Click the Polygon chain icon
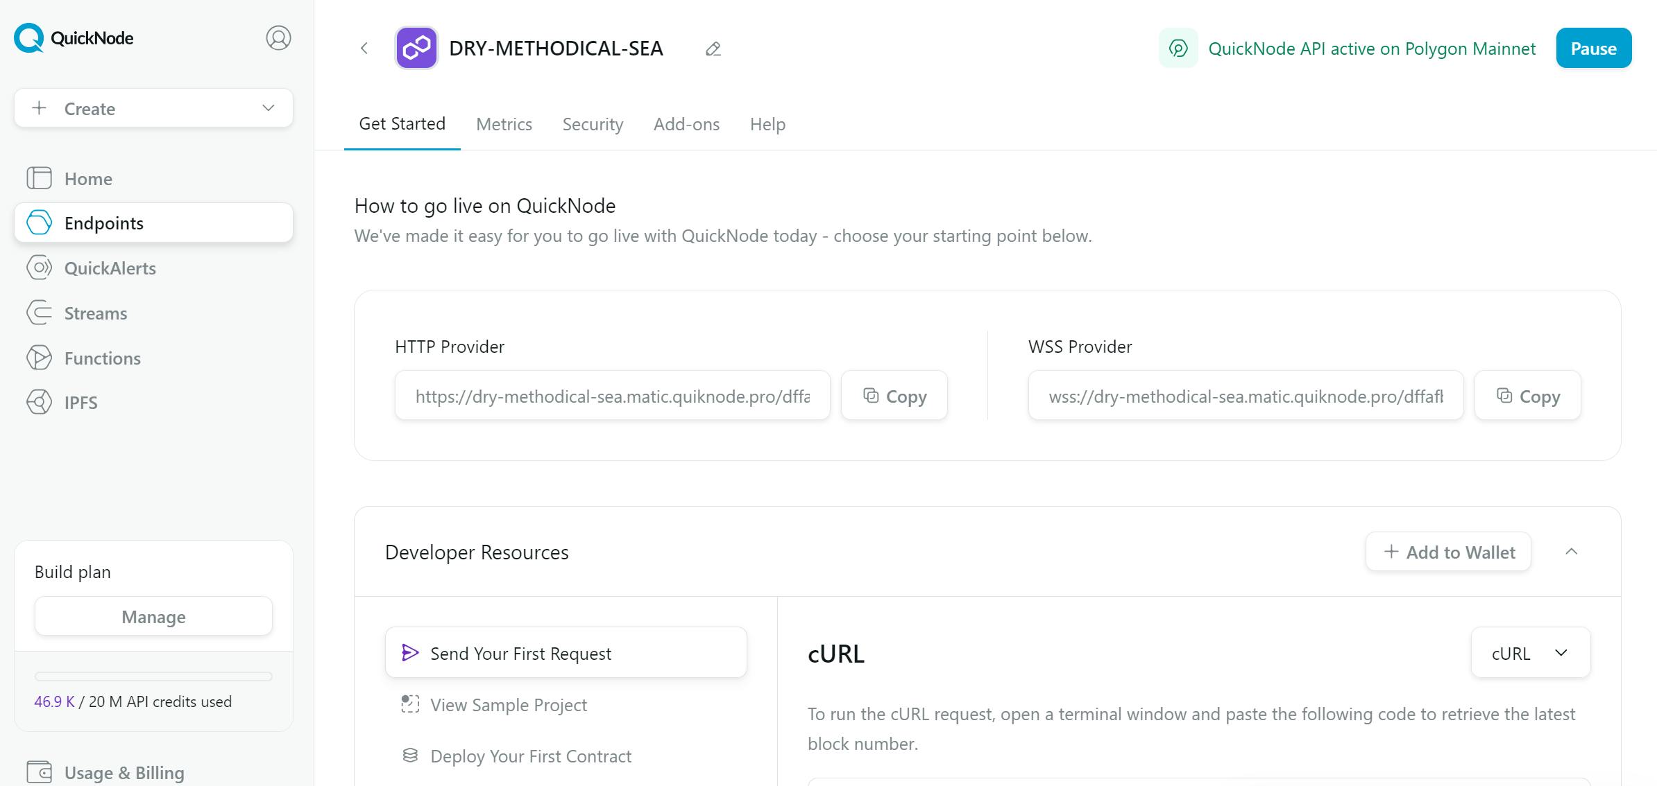The width and height of the screenshot is (1657, 786). click(416, 48)
